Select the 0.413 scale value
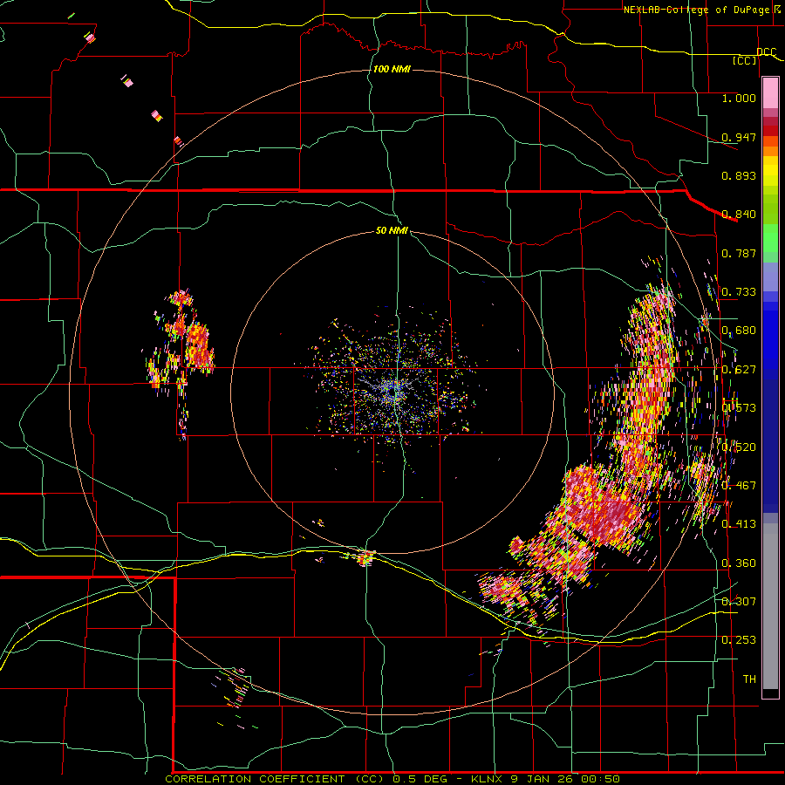This screenshot has width=785, height=785. tap(739, 523)
